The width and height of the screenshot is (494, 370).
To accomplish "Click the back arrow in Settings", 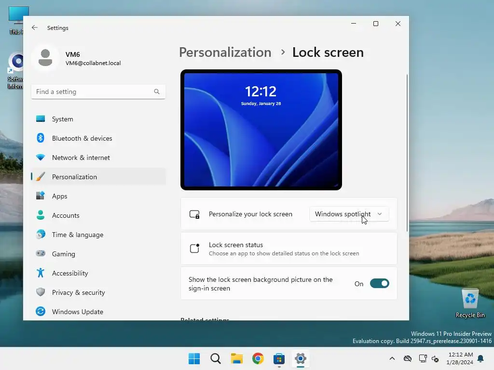I will coord(35,27).
